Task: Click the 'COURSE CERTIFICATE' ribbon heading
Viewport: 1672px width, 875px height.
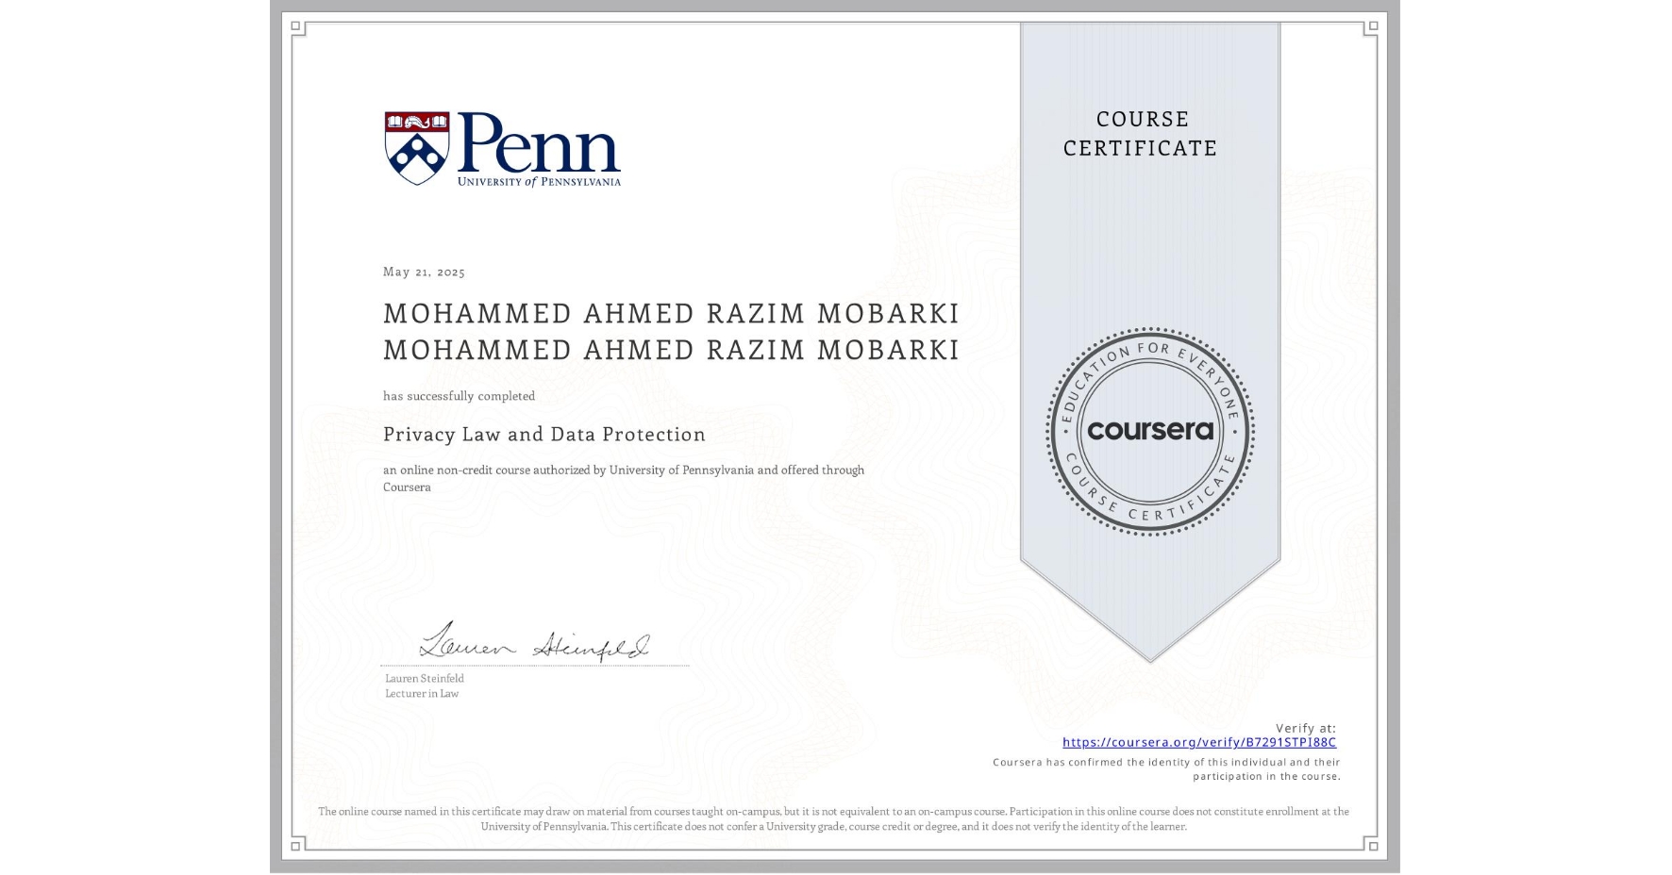Action: pos(1141,133)
